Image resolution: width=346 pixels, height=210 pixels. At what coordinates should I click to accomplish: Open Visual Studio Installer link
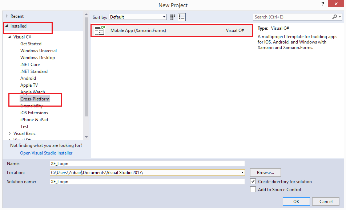click(46, 153)
